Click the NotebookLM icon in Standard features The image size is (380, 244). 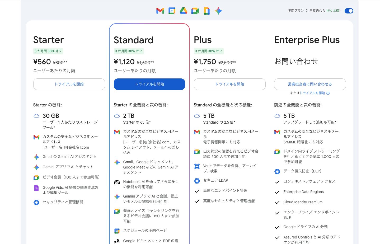click(x=117, y=182)
